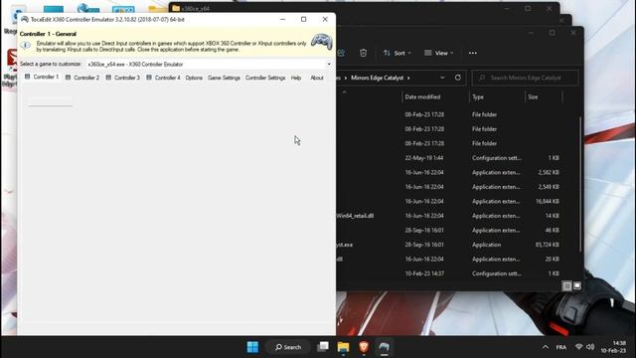Click the gamepad icon in X360CE header
636x358 pixels.
(322, 42)
